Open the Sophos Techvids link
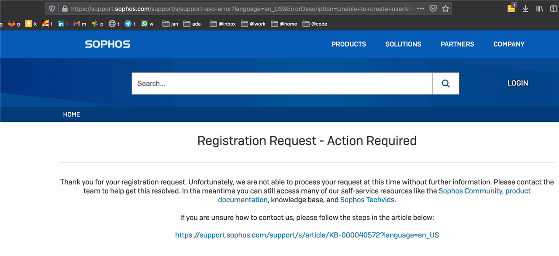The height and width of the screenshot is (256, 559). tap(367, 200)
